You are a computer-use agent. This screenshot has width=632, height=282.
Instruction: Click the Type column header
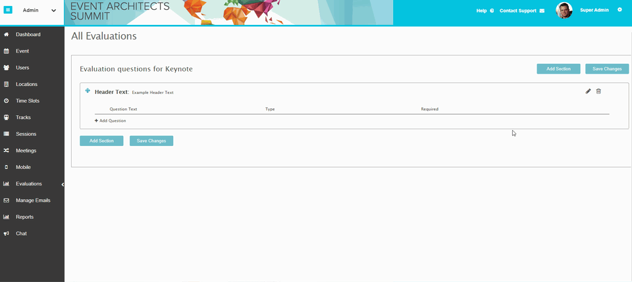click(x=270, y=109)
